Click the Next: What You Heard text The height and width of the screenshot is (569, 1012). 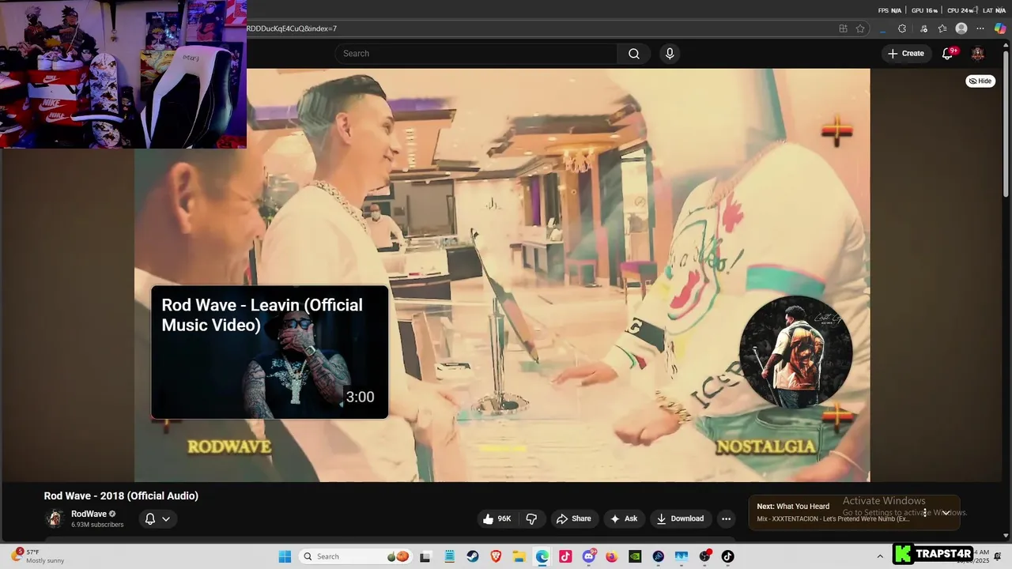coord(793,507)
